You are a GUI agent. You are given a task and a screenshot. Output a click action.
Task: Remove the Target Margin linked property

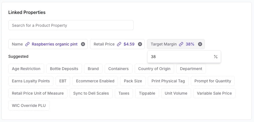[x=200, y=44]
